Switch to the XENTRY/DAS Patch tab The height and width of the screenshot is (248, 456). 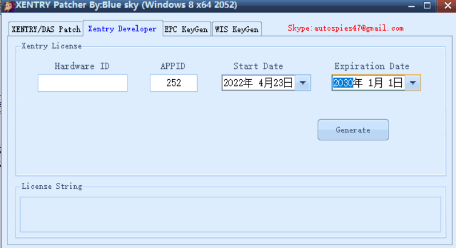coord(46,30)
